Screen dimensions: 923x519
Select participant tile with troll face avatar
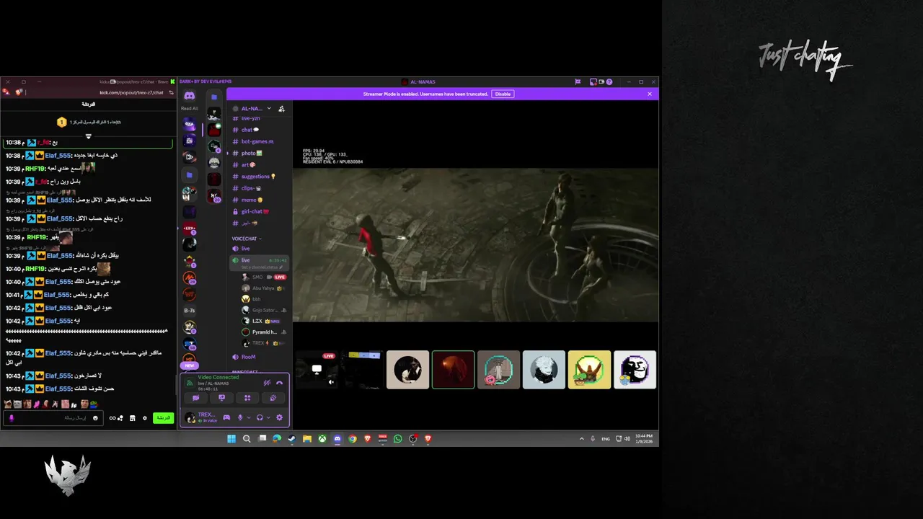click(635, 370)
